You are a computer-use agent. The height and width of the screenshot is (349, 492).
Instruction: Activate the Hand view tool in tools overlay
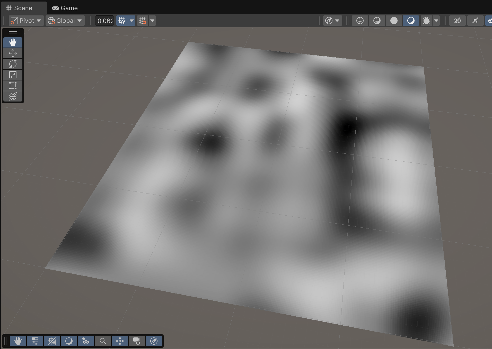coord(13,42)
